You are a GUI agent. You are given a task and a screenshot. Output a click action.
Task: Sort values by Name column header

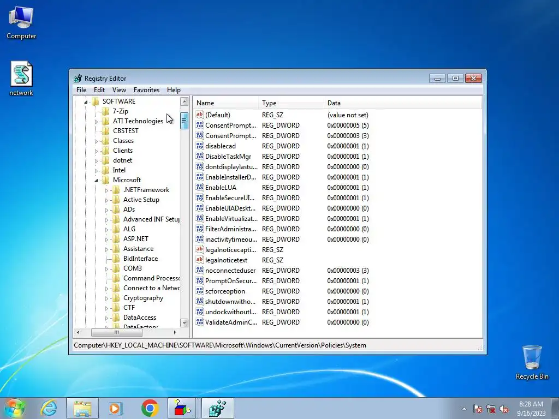(x=225, y=103)
